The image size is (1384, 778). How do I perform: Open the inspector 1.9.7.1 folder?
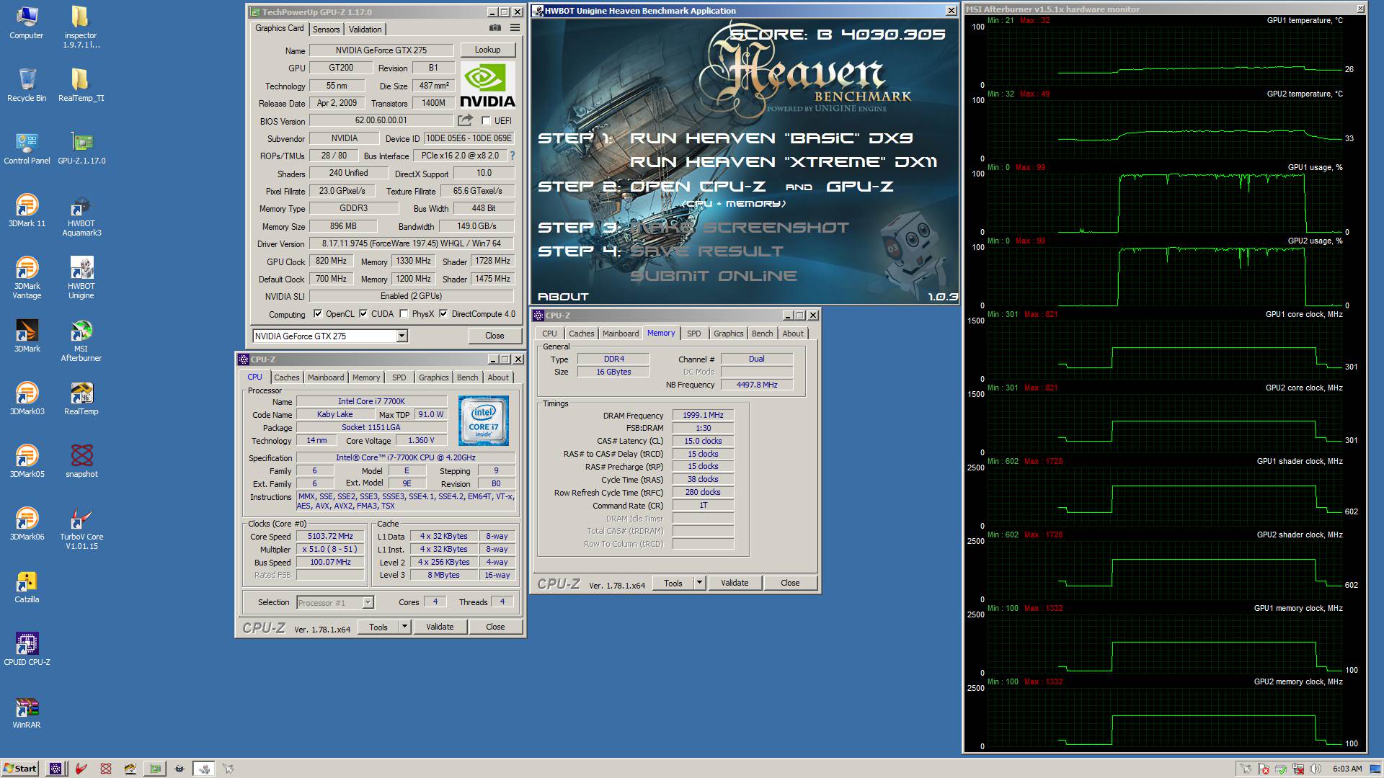[x=81, y=27]
